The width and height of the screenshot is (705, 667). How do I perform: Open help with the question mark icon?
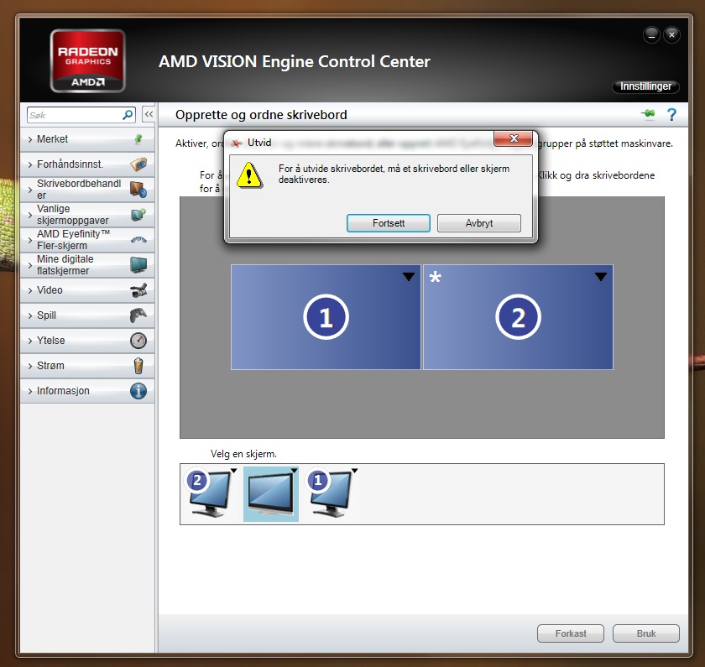(x=671, y=115)
